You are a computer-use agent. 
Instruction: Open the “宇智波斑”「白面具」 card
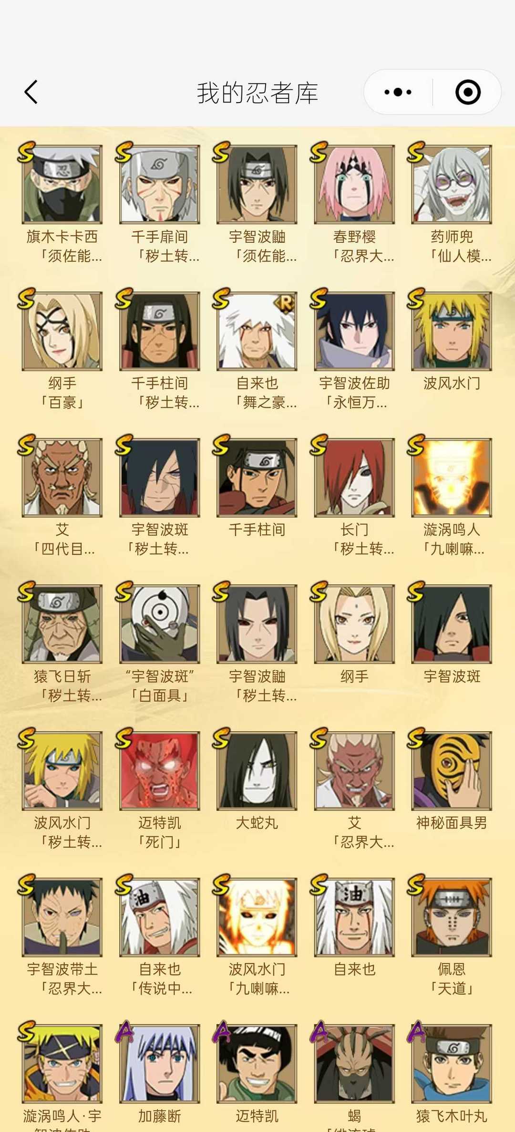click(159, 624)
